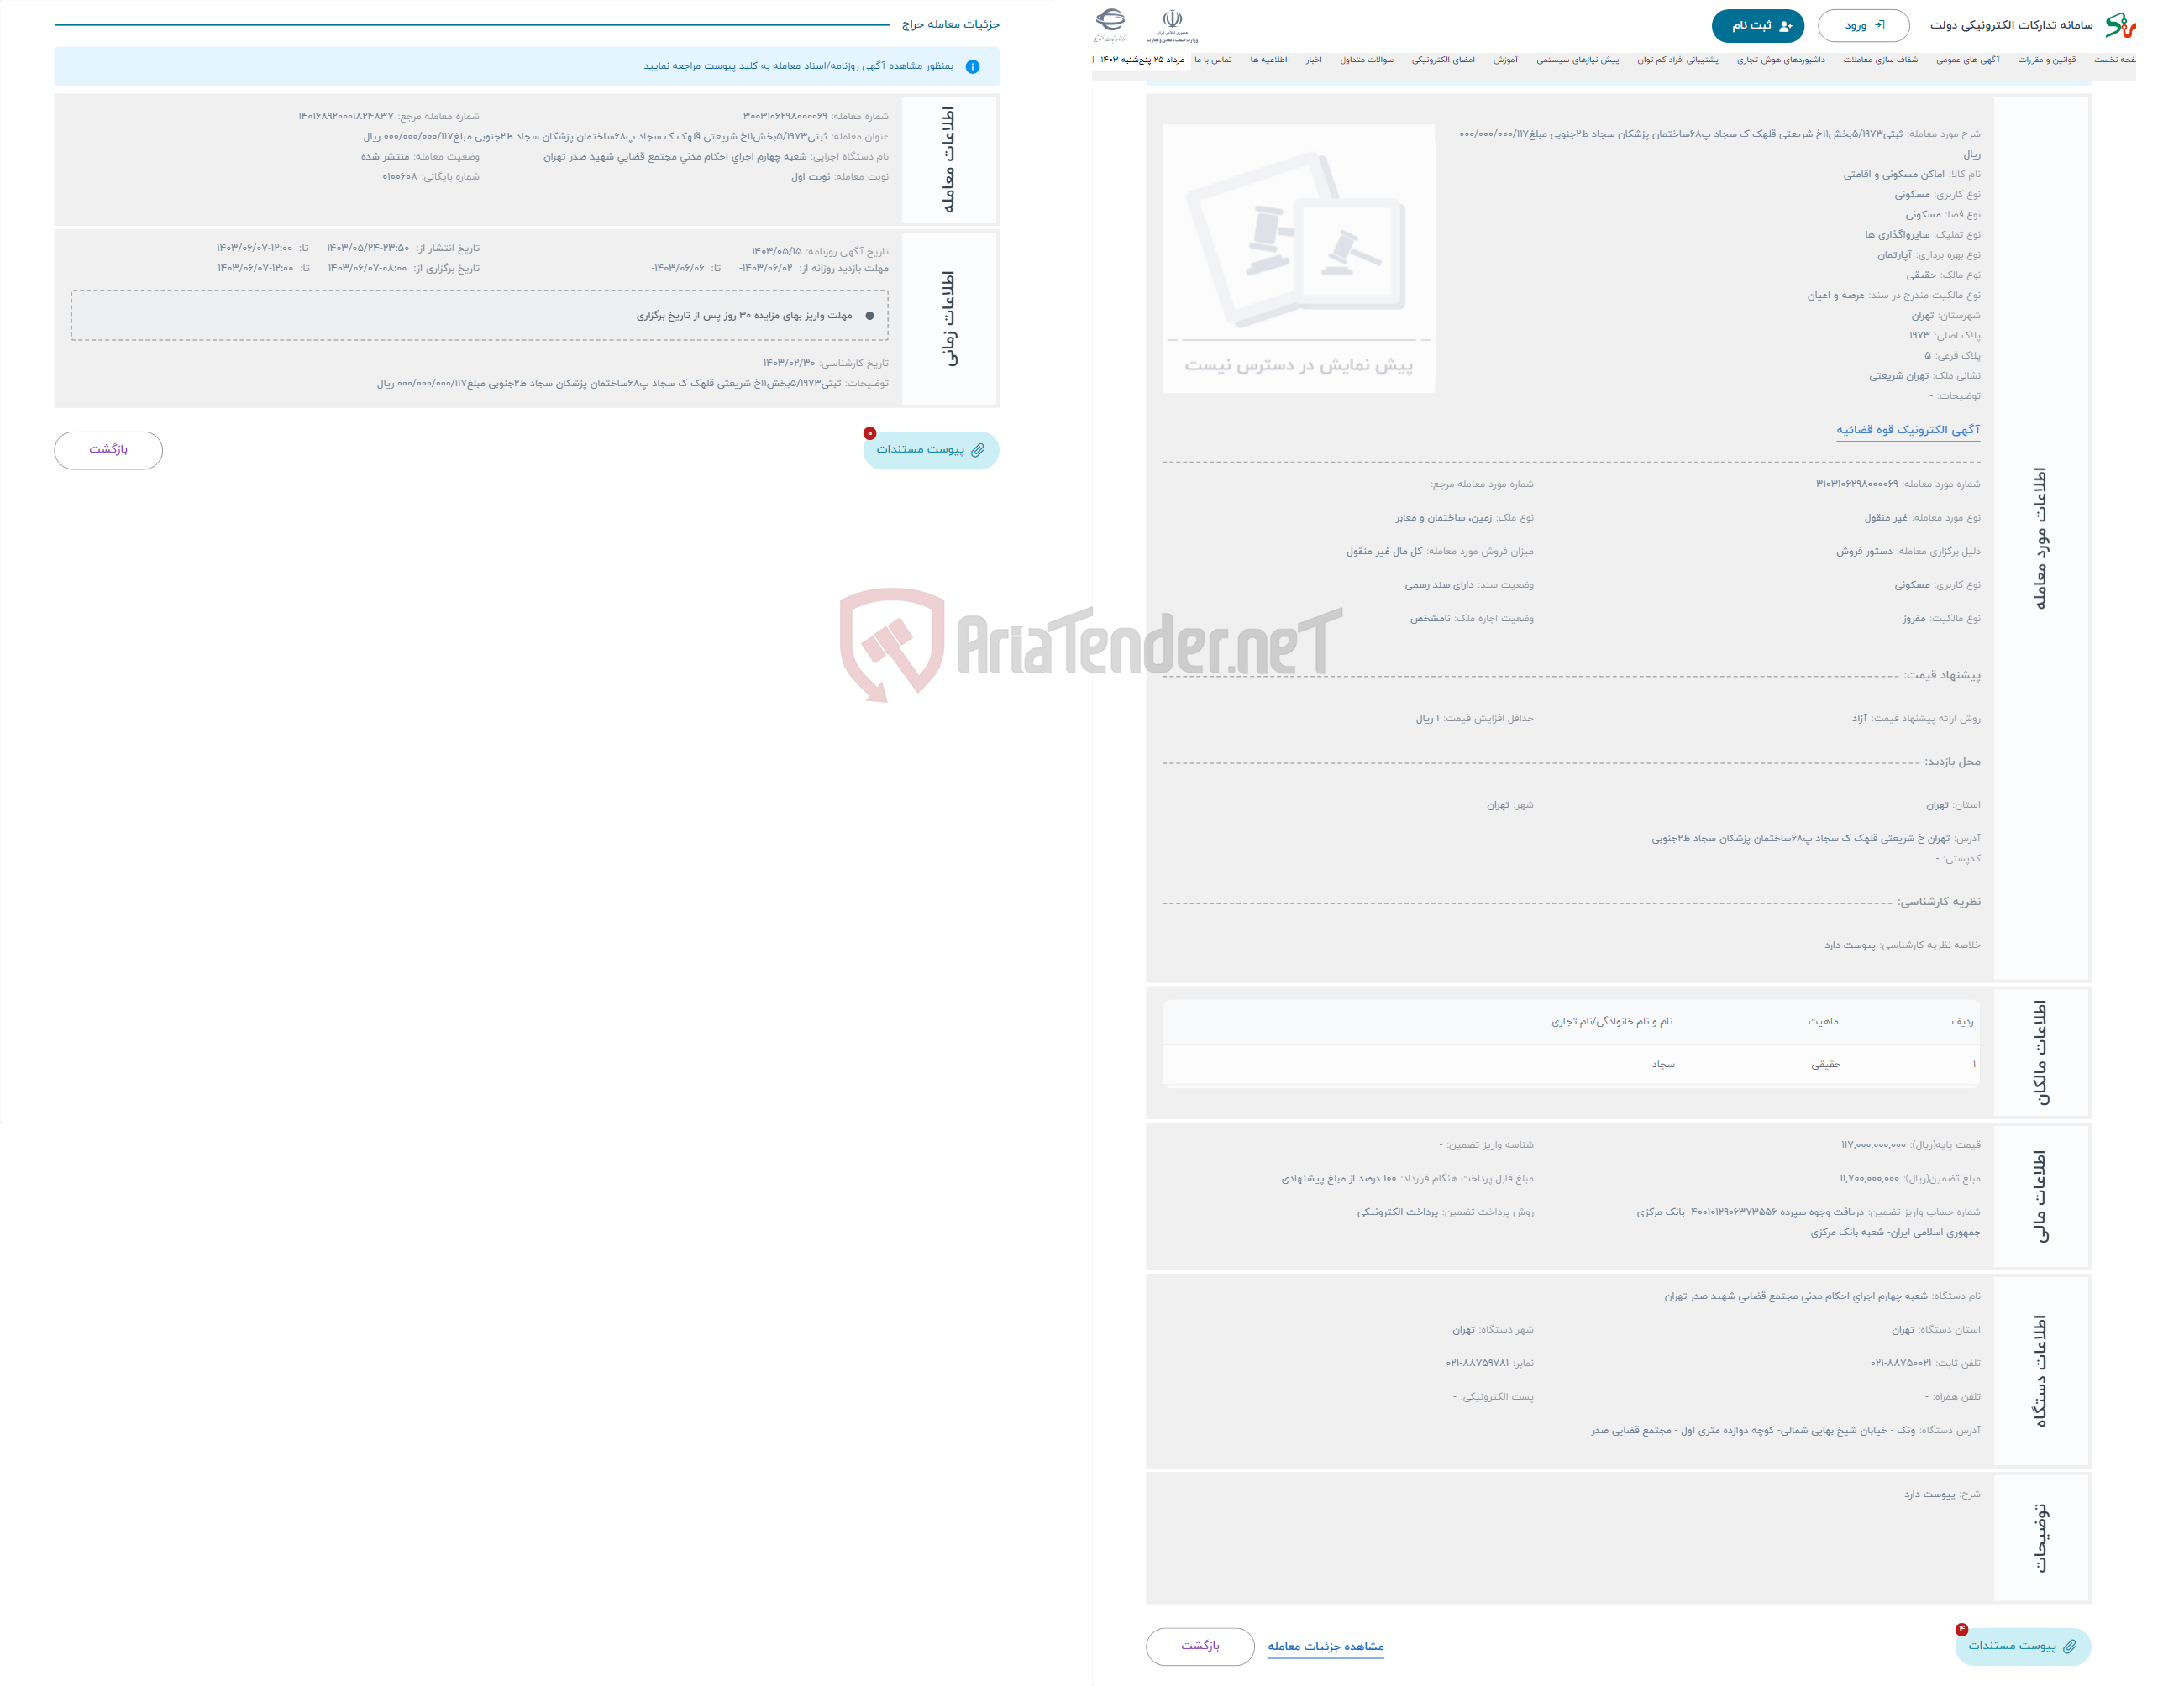Viewport: 2184px width, 1686px height.
Task: Click the بازگشت button on left panel
Action: tap(110, 450)
